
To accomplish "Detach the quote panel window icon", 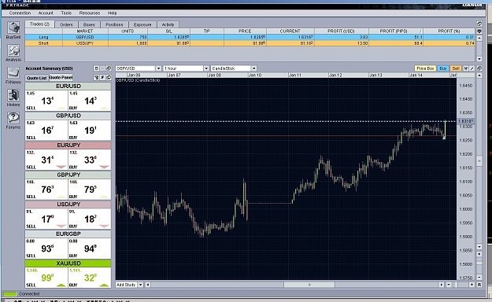I will [109, 77].
